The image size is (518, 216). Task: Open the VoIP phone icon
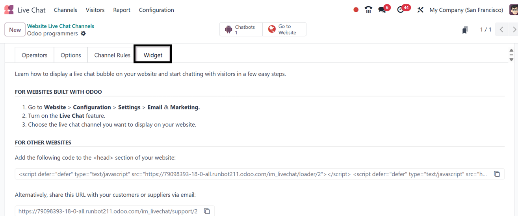368,10
